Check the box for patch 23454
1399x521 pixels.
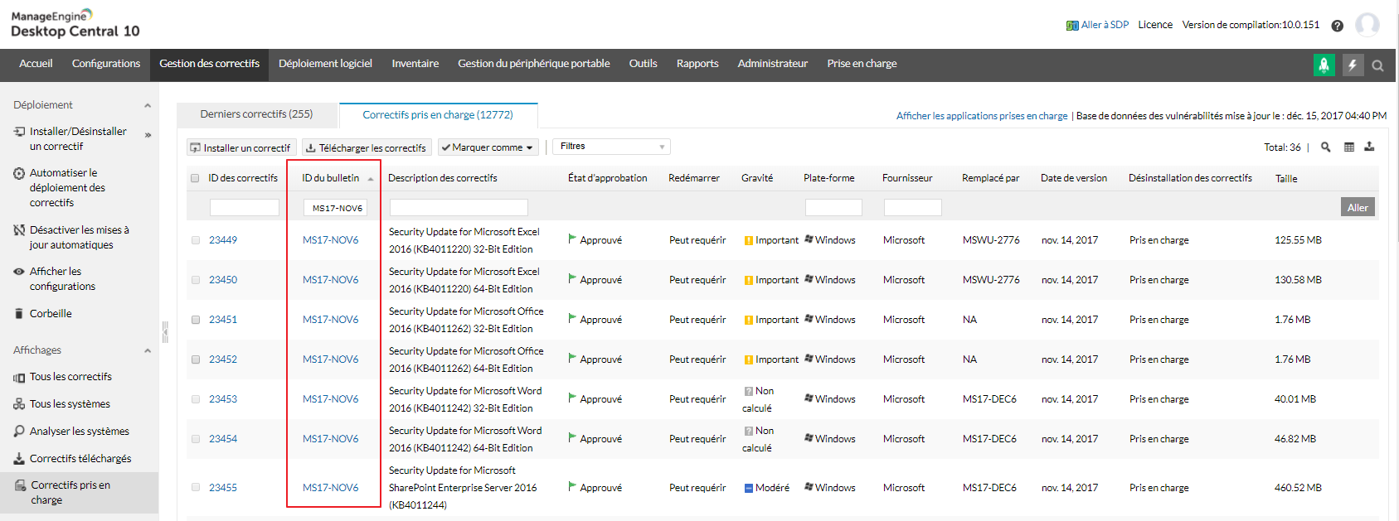point(196,439)
